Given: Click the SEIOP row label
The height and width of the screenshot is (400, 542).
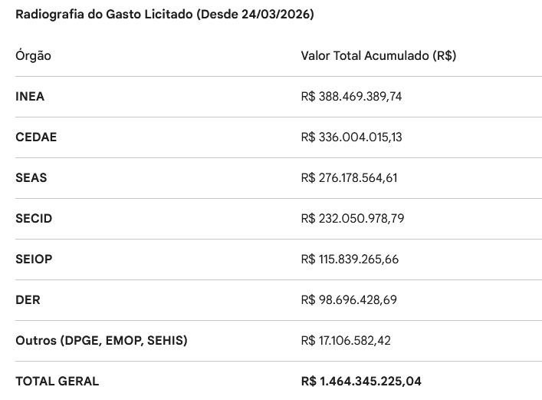Looking at the screenshot, I should [34, 260].
